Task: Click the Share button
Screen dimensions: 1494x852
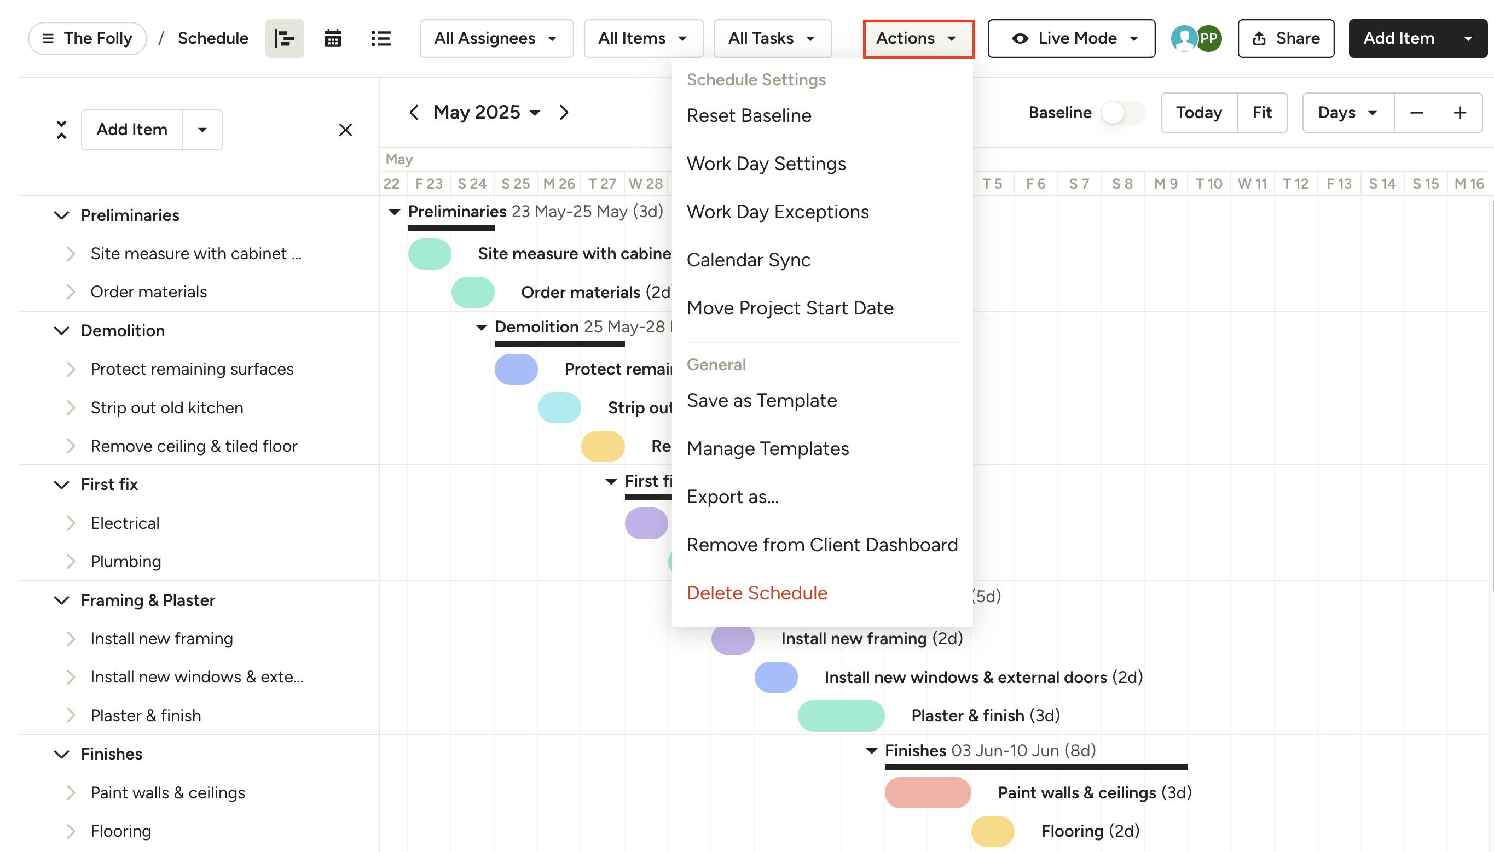Action: (1285, 39)
